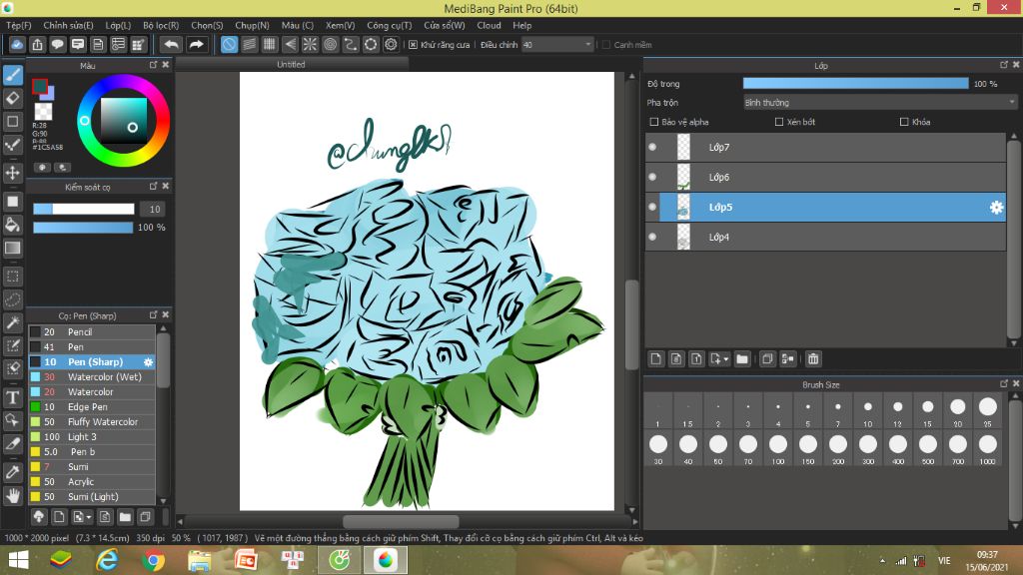
Task: Enable the radial snap guide
Action: 310,44
